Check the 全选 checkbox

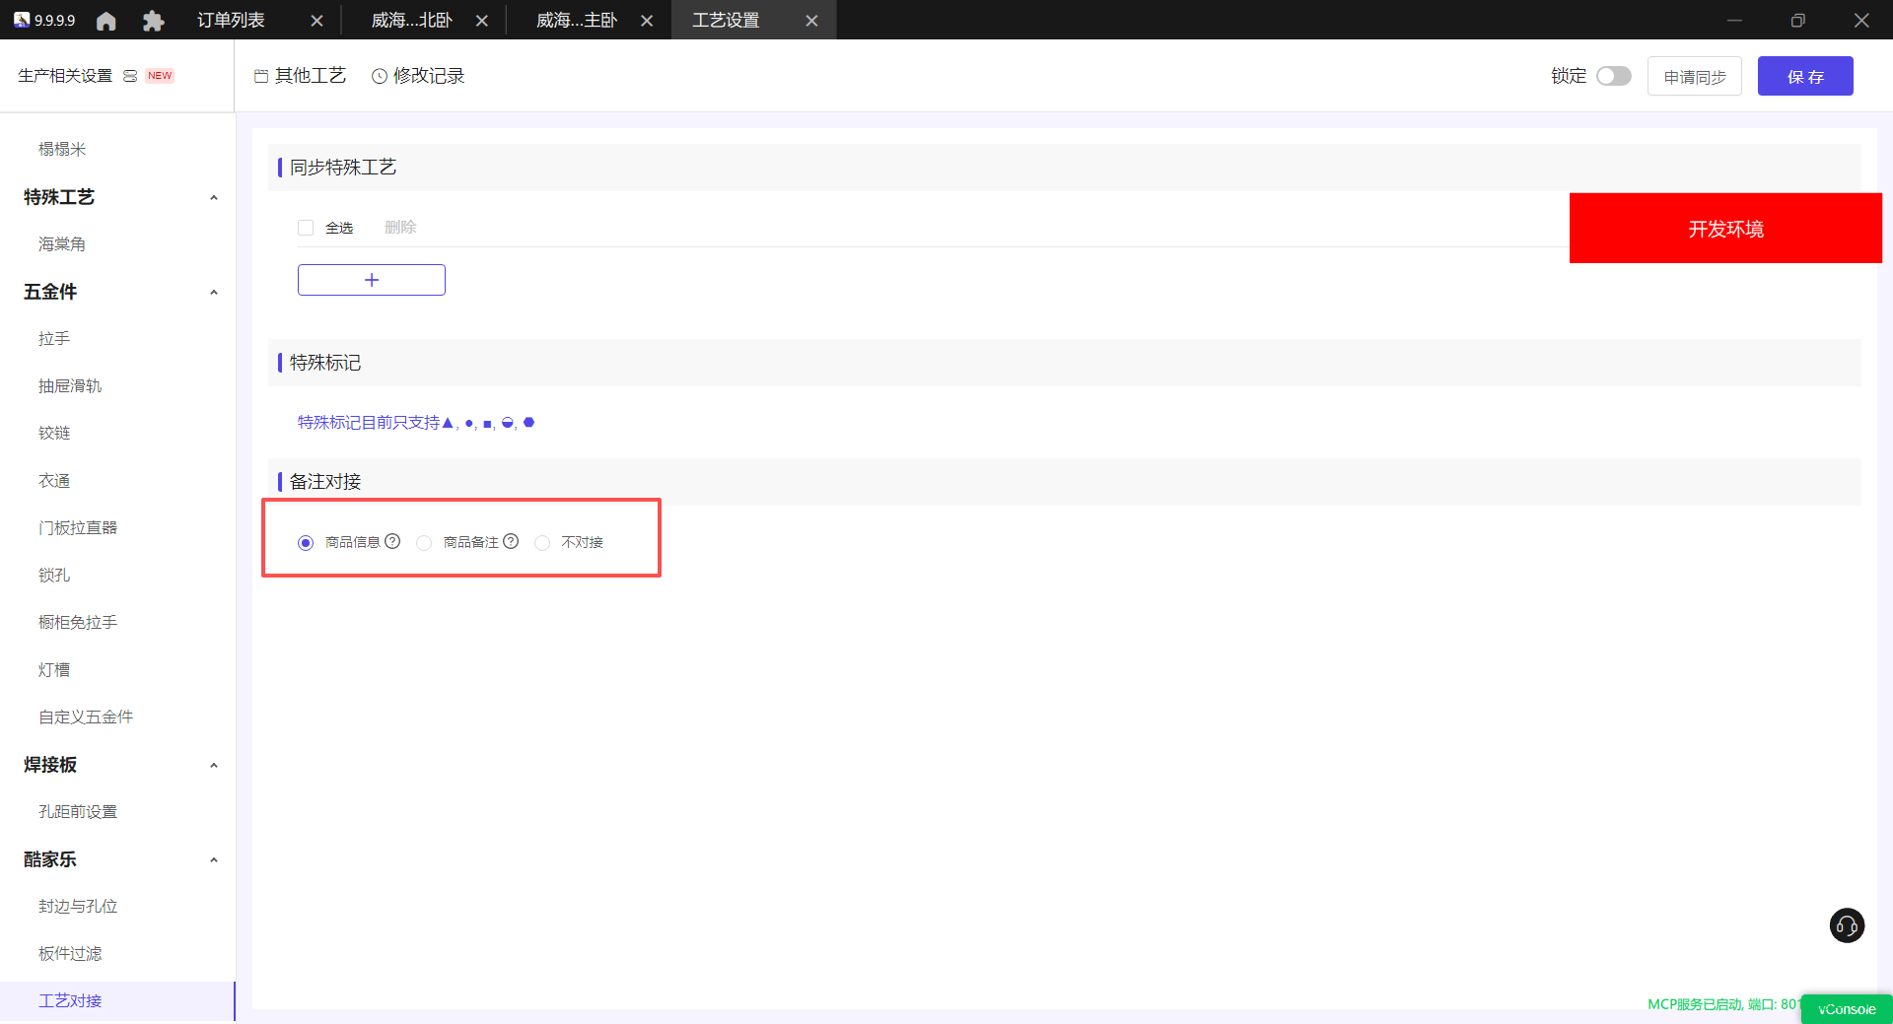(306, 228)
